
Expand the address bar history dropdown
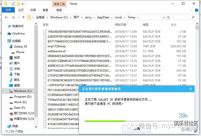tap(164, 17)
